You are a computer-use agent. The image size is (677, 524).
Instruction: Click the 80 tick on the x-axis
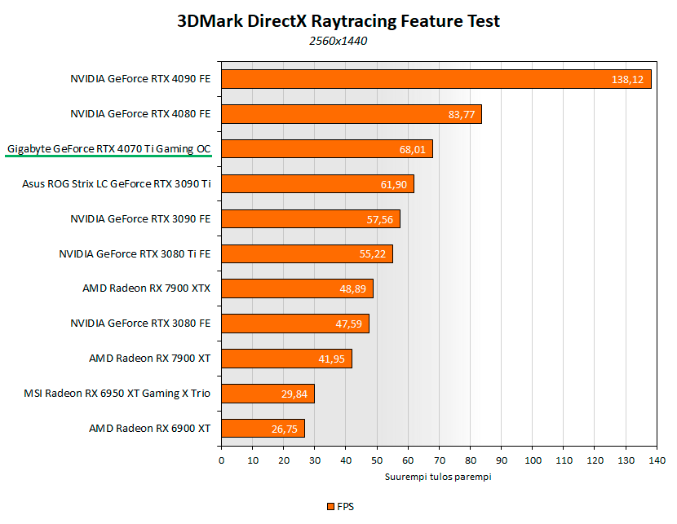tap(471, 460)
